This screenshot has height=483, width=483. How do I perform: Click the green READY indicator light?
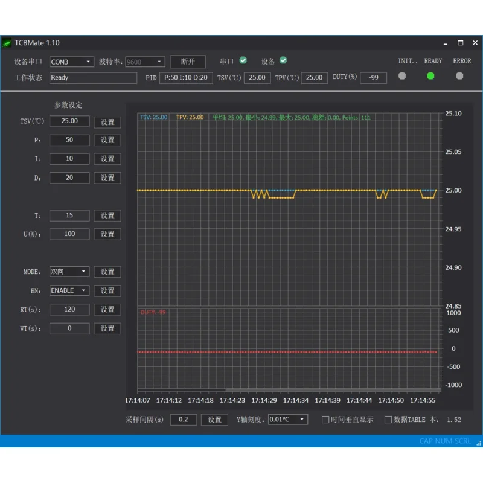[x=430, y=76]
